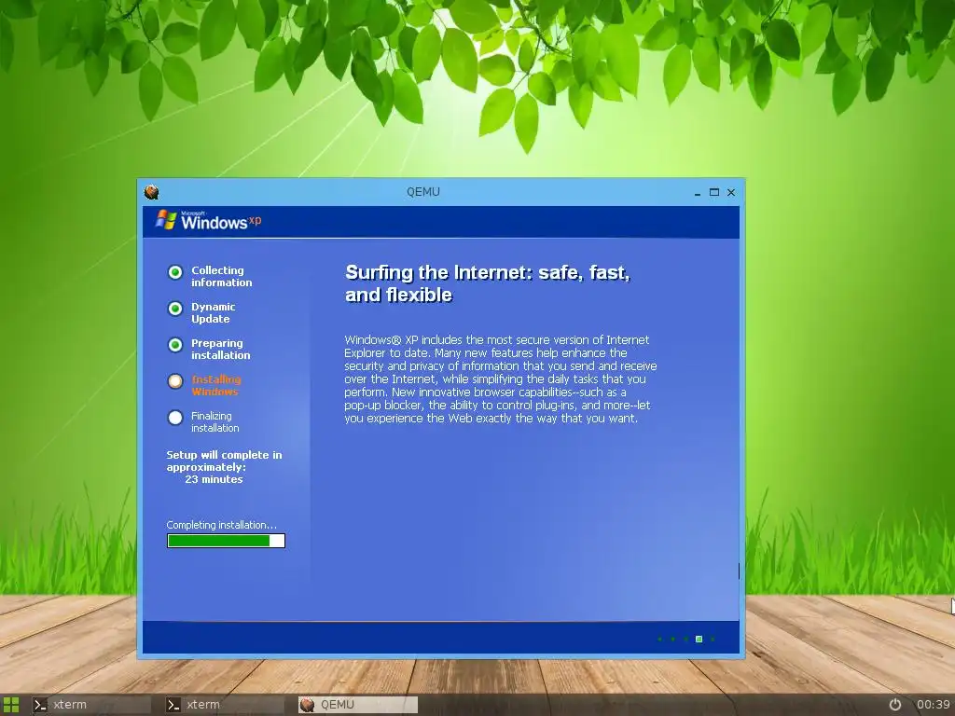The width and height of the screenshot is (955, 716).
Task: Click the "Collecting information" label
Action: coord(222,276)
